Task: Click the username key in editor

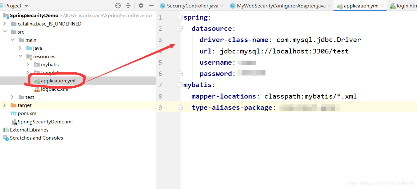Action: (216, 62)
